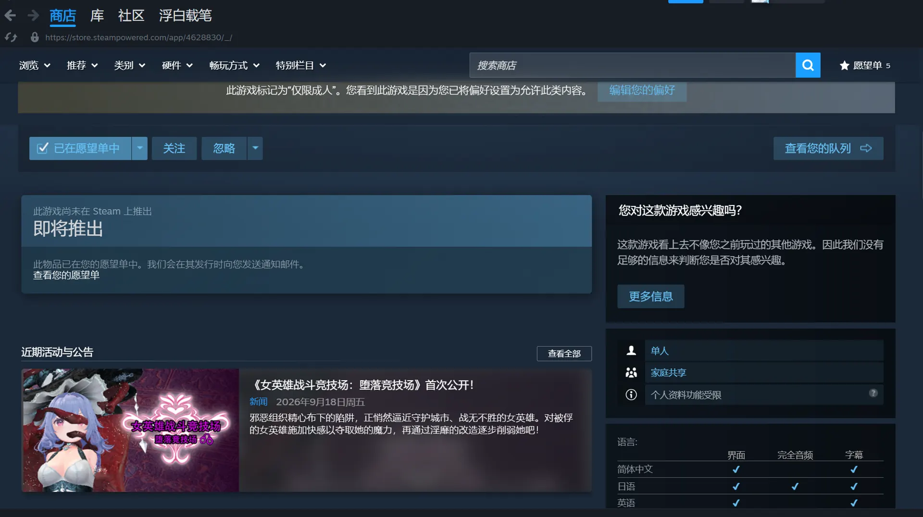Viewport: 923px width, 517px height.
Task: Open the 浮白载笔 profile tab
Action: point(185,16)
